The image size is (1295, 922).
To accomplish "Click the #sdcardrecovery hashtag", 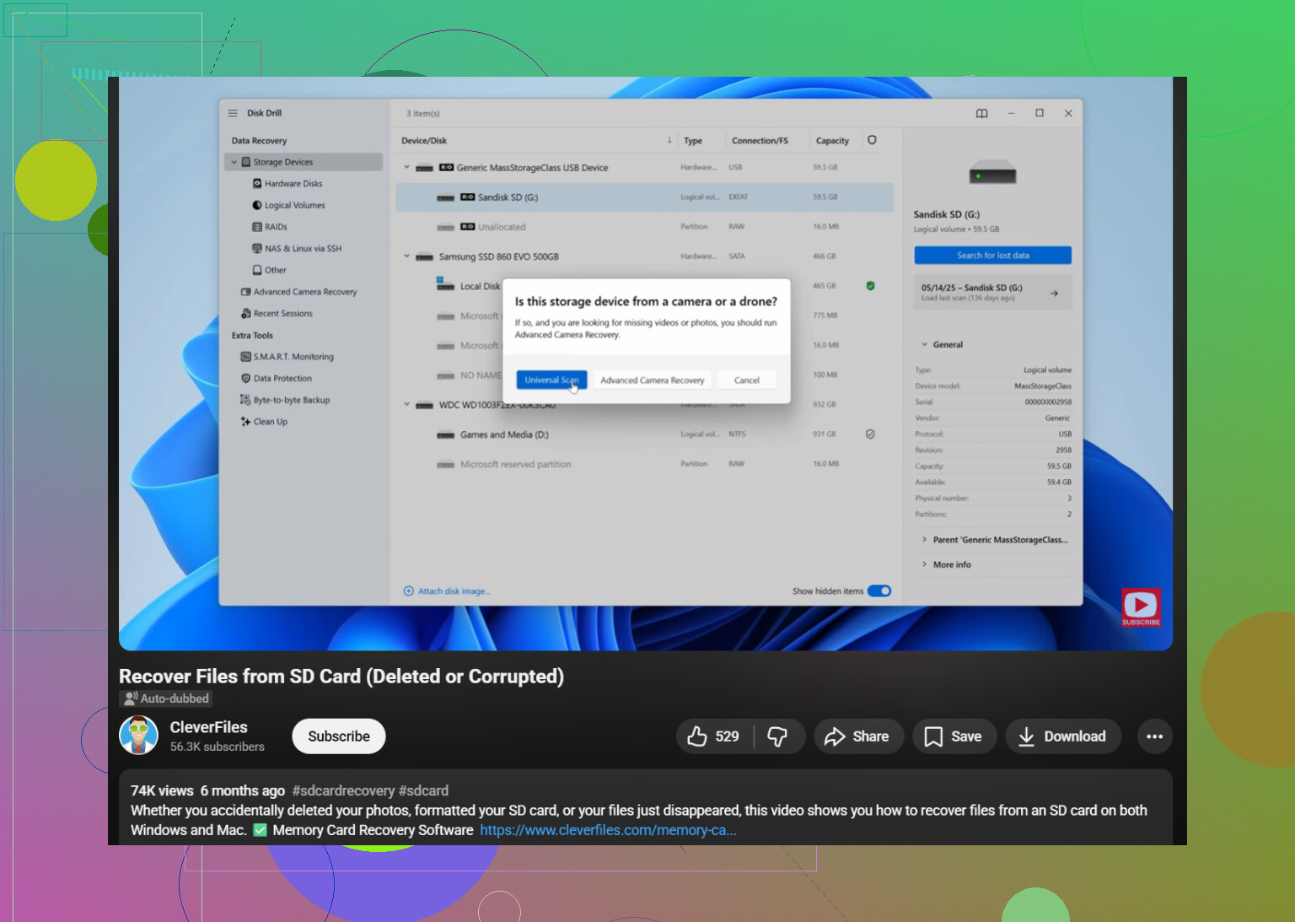I will 343,790.
